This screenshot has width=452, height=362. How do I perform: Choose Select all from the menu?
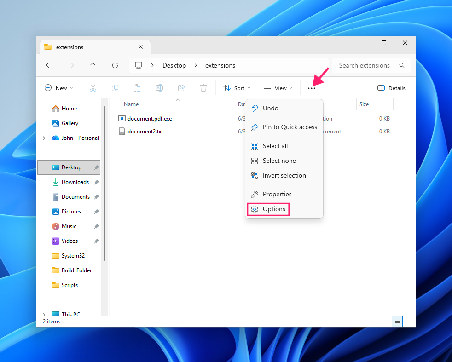coord(284,146)
